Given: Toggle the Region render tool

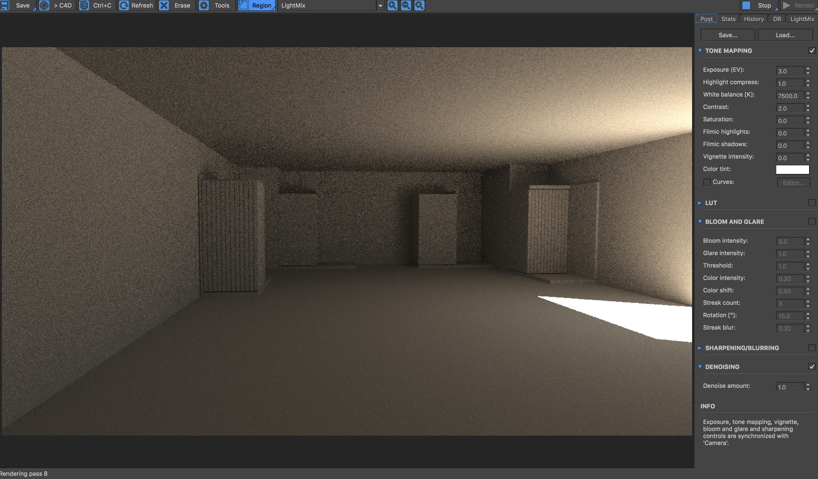Looking at the screenshot, I should click(x=256, y=5).
